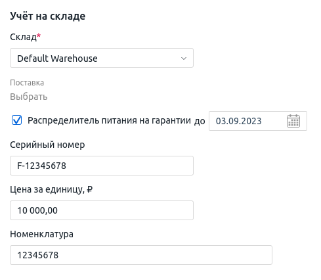Open the calendar date picker icon
Viewport: 321px width, 280px height.
(293, 121)
